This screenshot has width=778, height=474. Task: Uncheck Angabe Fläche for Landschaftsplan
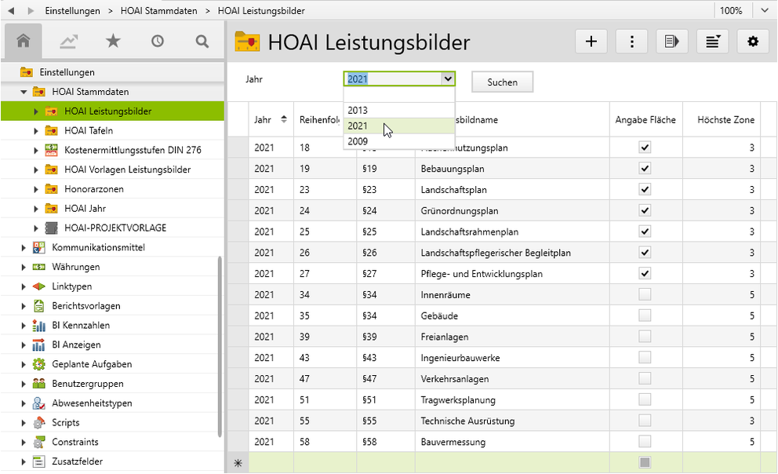click(645, 190)
